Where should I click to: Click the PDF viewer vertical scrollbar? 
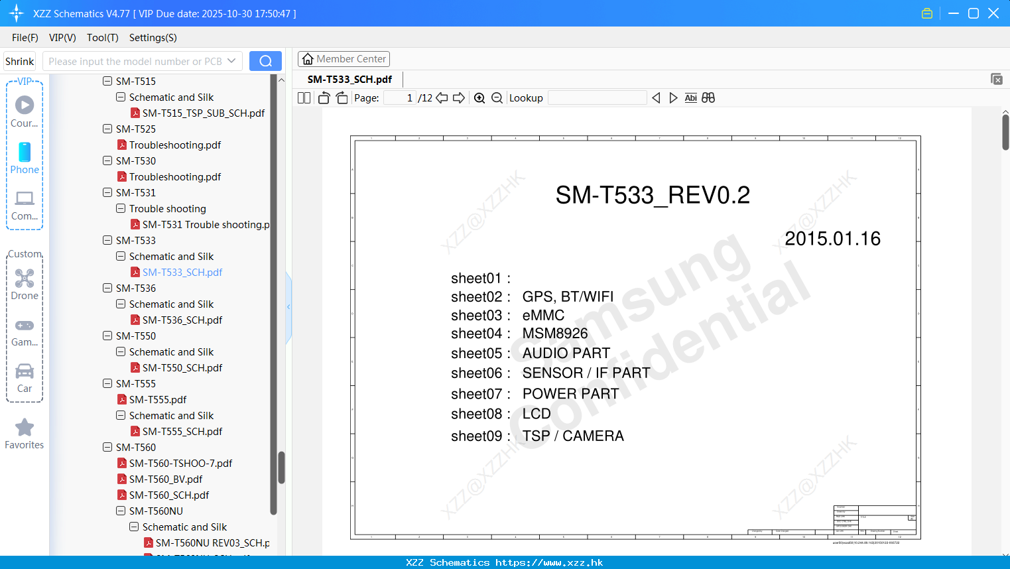click(x=1005, y=133)
